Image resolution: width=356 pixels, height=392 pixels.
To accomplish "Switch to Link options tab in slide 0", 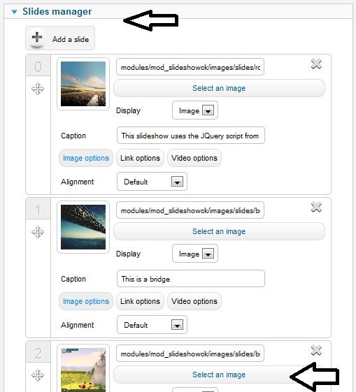I will 140,158.
